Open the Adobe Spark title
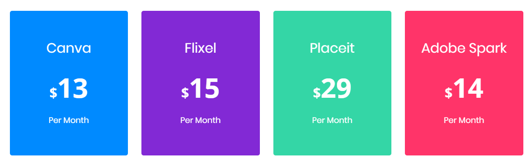The image size is (531, 164). 464,48
